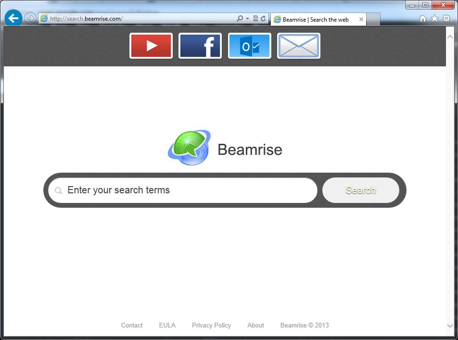Open the Facebook shortcut tile

[x=200, y=46]
